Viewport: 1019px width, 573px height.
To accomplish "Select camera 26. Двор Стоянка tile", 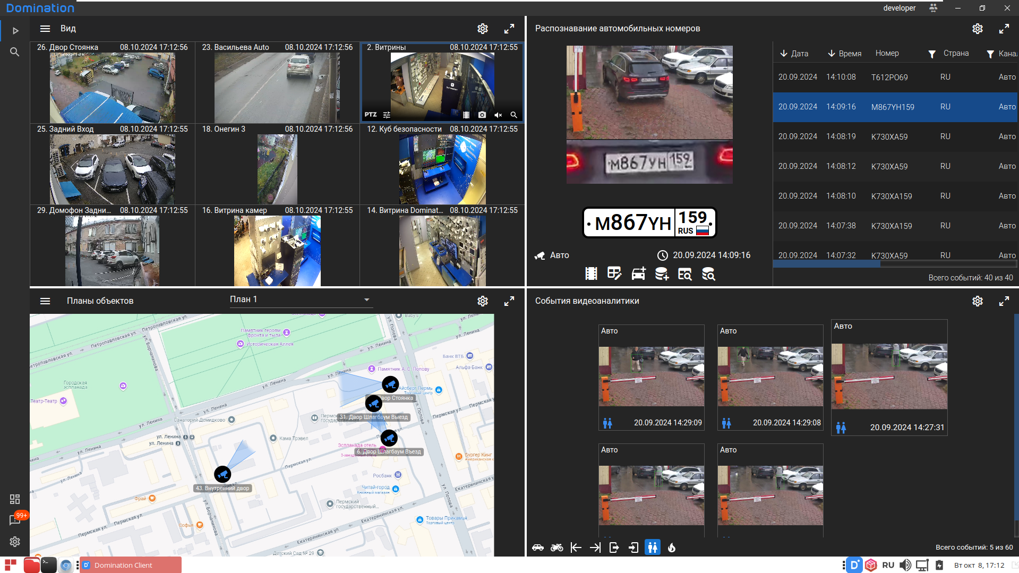I will [x=113, y=83].
